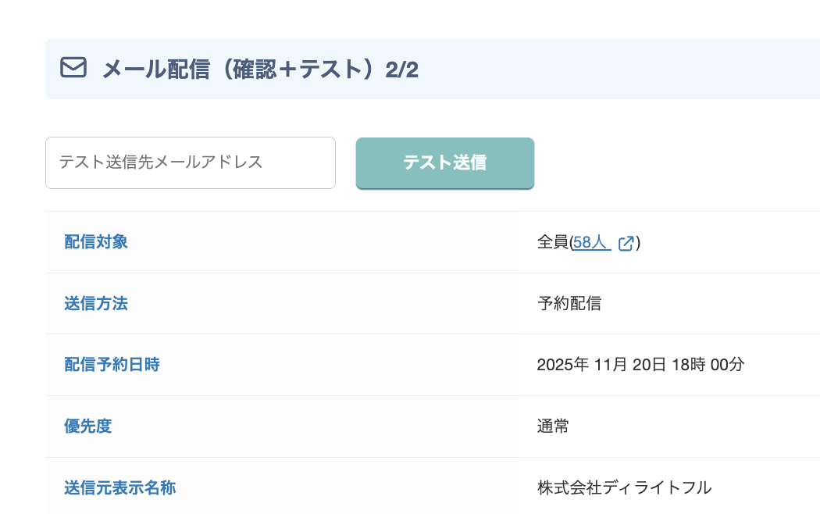
Task: Click the 全員 text in the 配信対象 row
Action: [x=553, y=242]
